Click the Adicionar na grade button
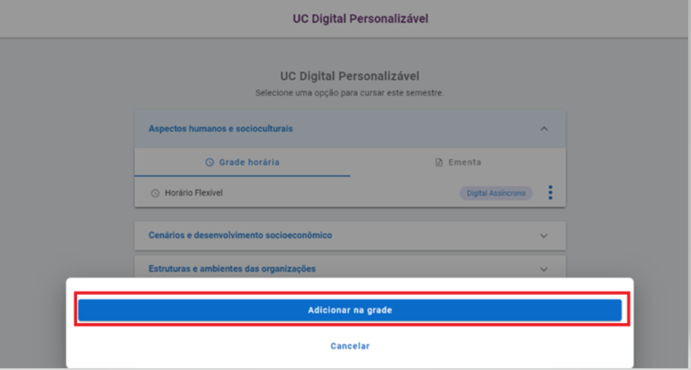Viewport: 691px width, 370px height. (350, 310)
